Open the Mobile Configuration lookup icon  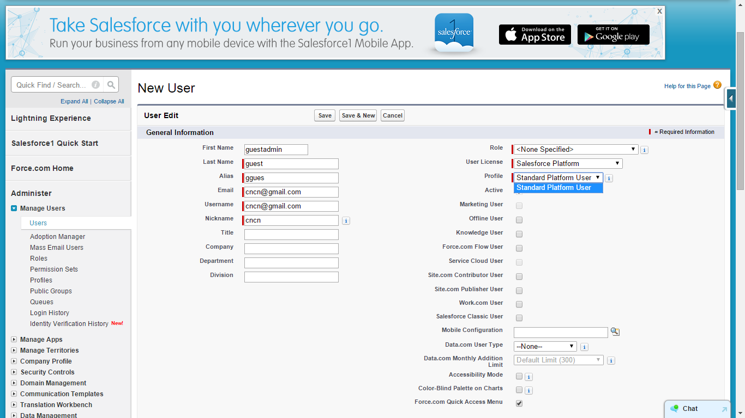coord(615,331)
